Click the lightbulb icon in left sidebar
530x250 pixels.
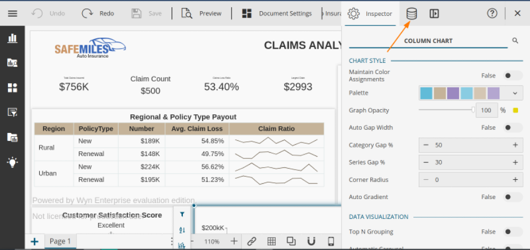[12, 162]
